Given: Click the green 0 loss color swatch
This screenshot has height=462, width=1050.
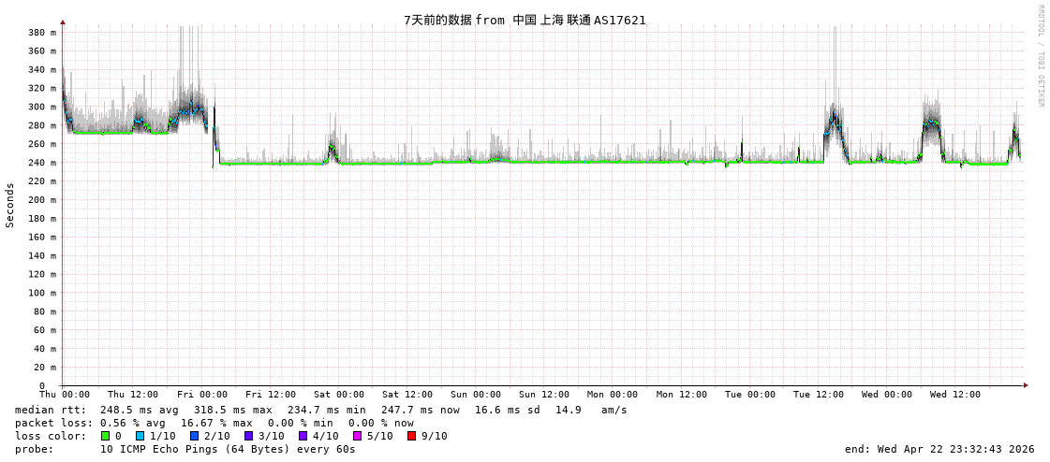Looking at the screenshot, I should (106, 436).
